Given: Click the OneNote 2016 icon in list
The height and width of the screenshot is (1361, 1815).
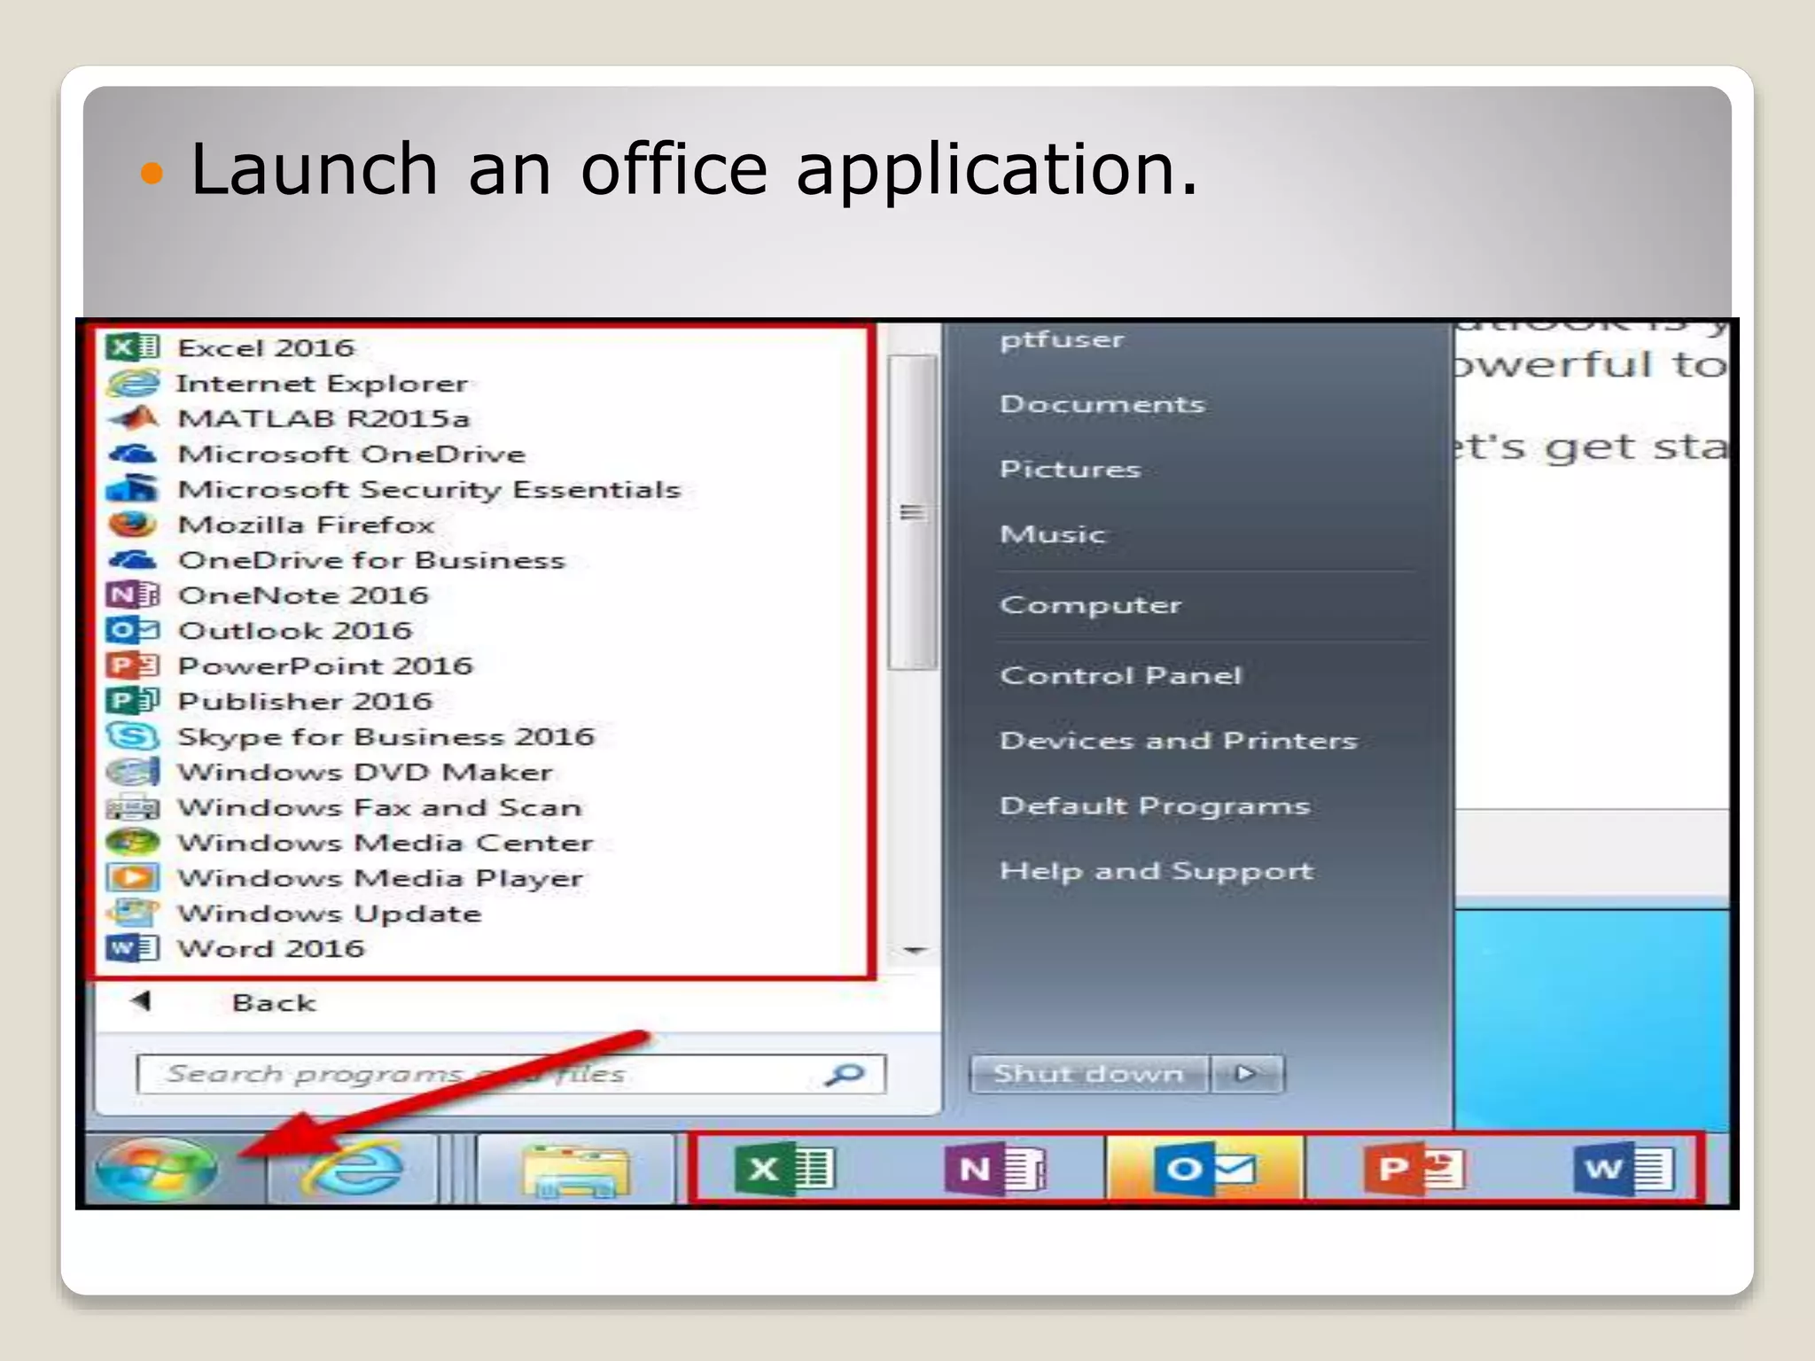Looking at the screenshot, I should [x=133, y=595].
